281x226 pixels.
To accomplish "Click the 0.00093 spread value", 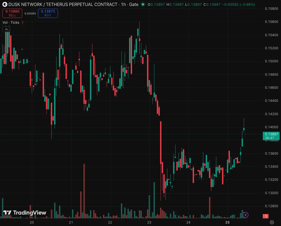I will point(30,13).
